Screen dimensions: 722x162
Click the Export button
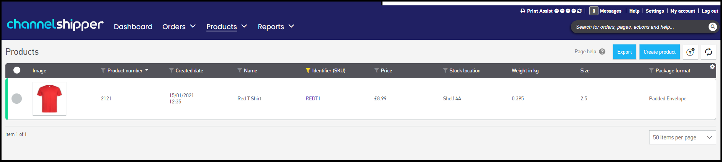tap(624, 52)
